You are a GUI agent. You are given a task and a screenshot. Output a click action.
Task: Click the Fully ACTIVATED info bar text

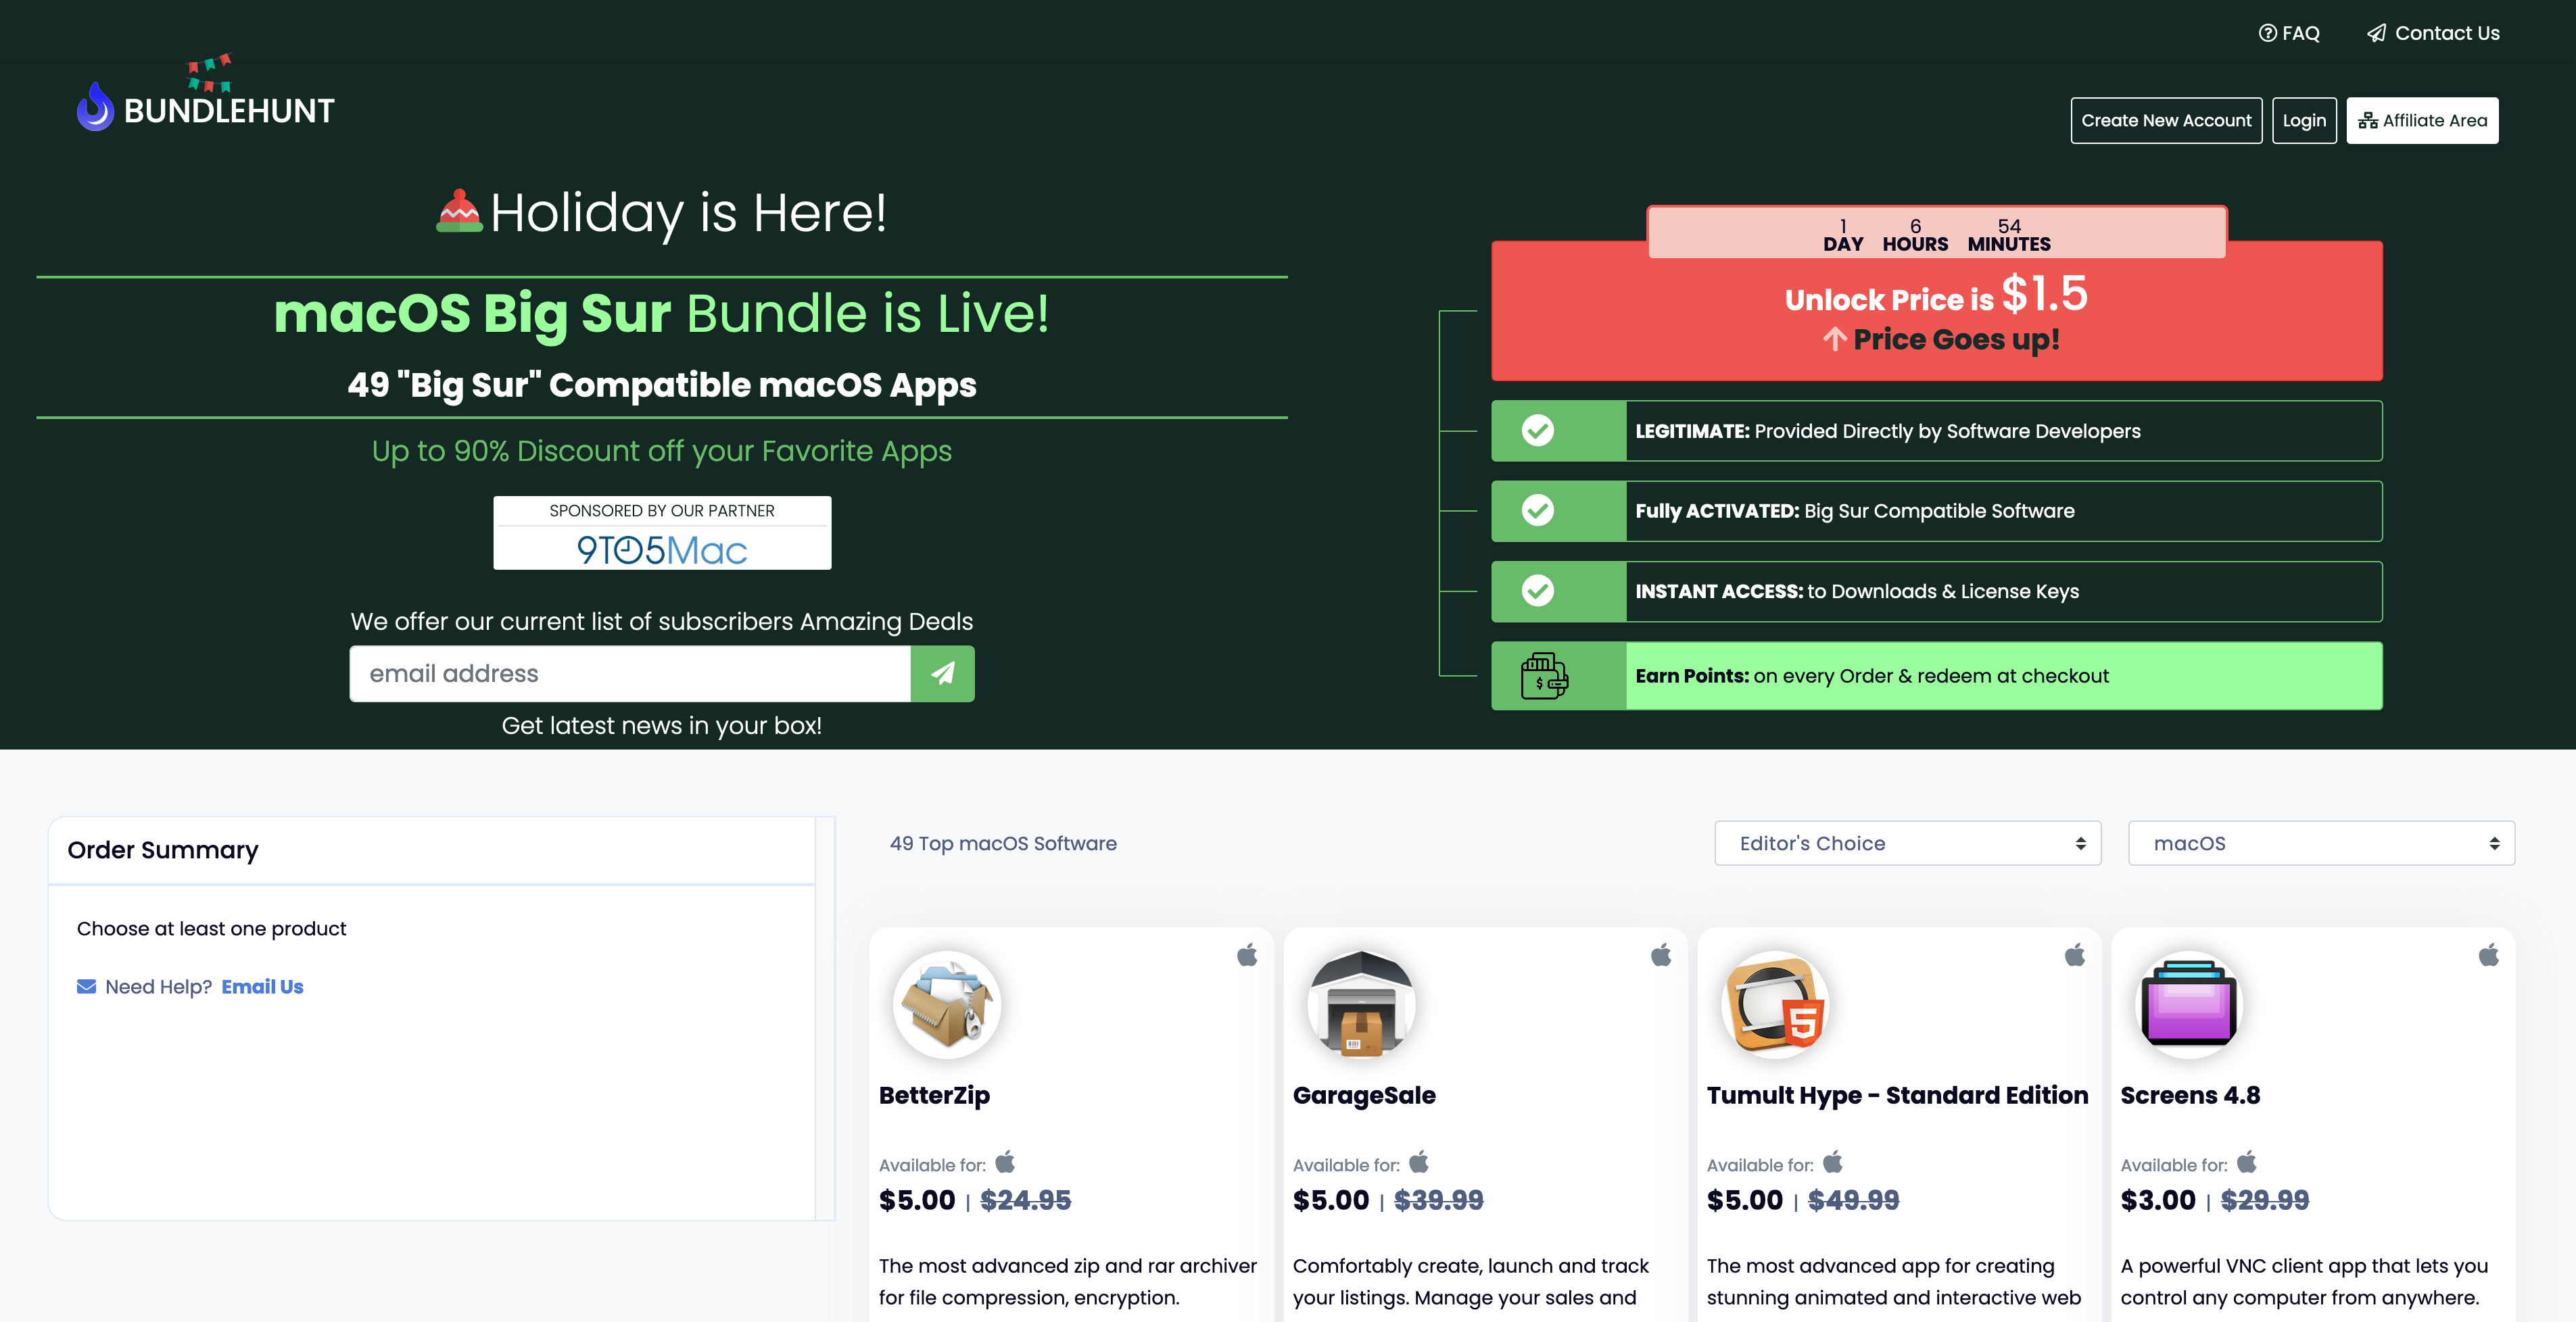pyautogui.click(x=1854, y=511)
